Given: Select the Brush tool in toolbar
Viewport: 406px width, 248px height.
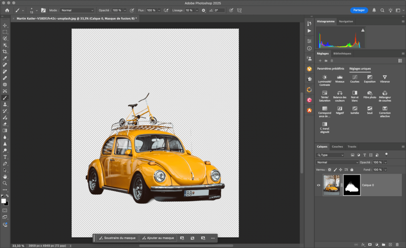Looking at the screenshot, I should (5, 98).
